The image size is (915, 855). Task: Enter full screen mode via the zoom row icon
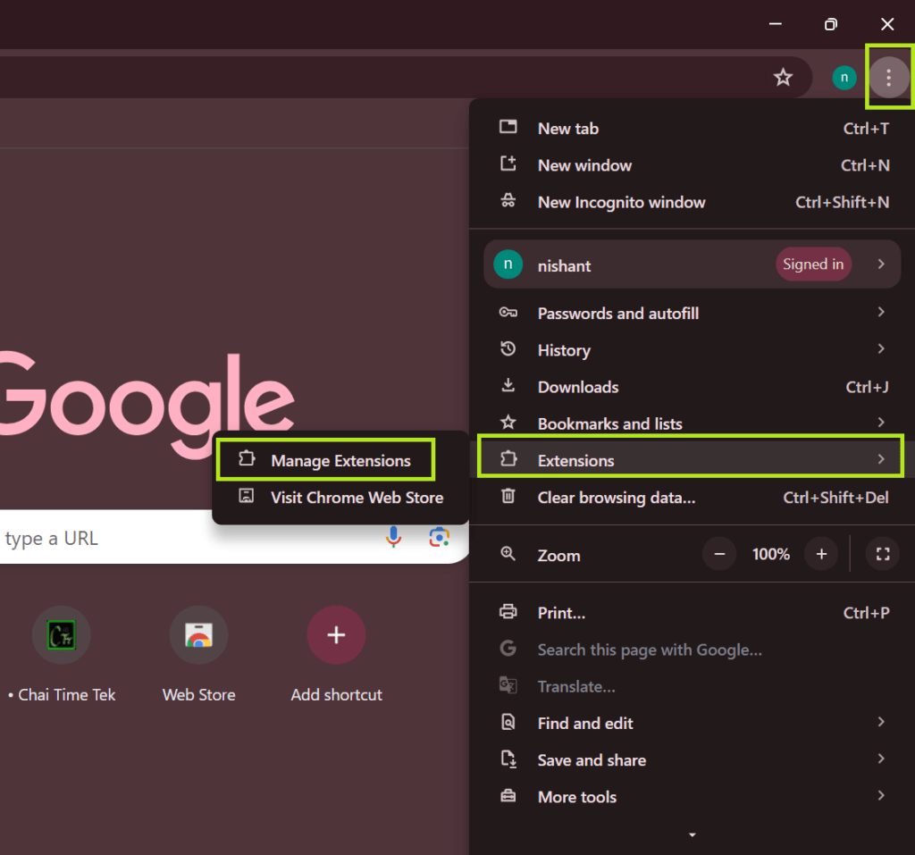point(883,554)
